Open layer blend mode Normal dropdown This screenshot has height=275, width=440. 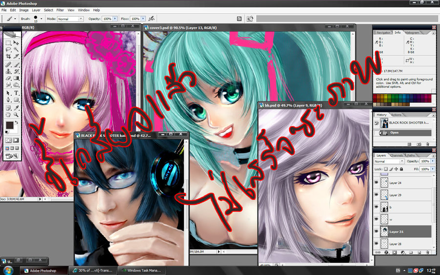coord(389,161)
